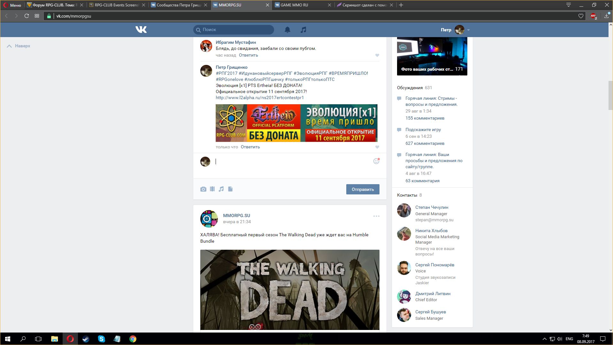Open Task View on the taskbar

[x=38, y=339]
